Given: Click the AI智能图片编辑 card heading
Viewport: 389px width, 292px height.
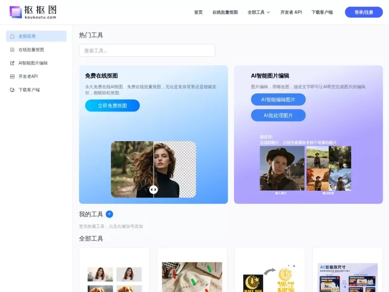Looking at the screenshot, I should [x=270, y=76].
